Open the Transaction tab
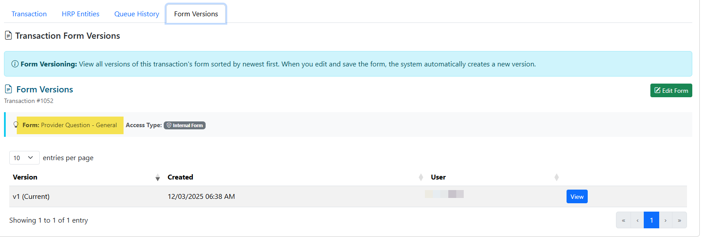Viewport: 702px width, 238px height. [29, 14]
